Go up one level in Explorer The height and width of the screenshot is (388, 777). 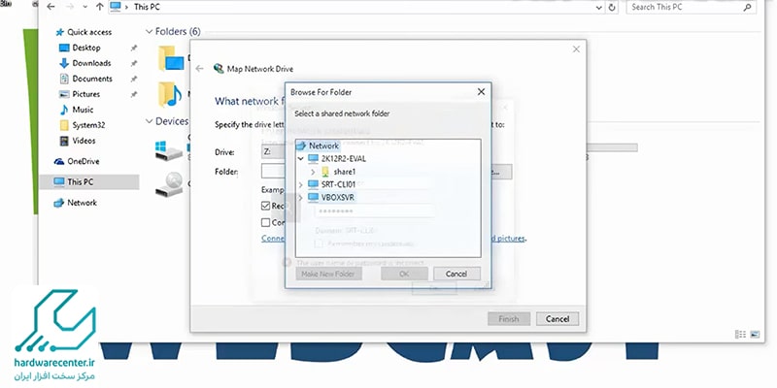tap(100, 7)
